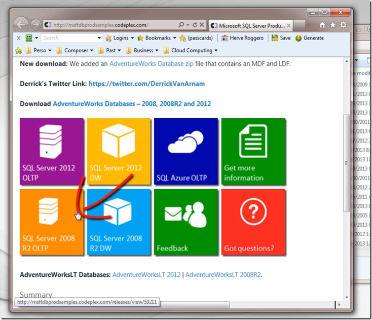Viewport: 372px width, 320px height.
Task: Click the green RoboForm robot icon
Action: coord(29,38)
